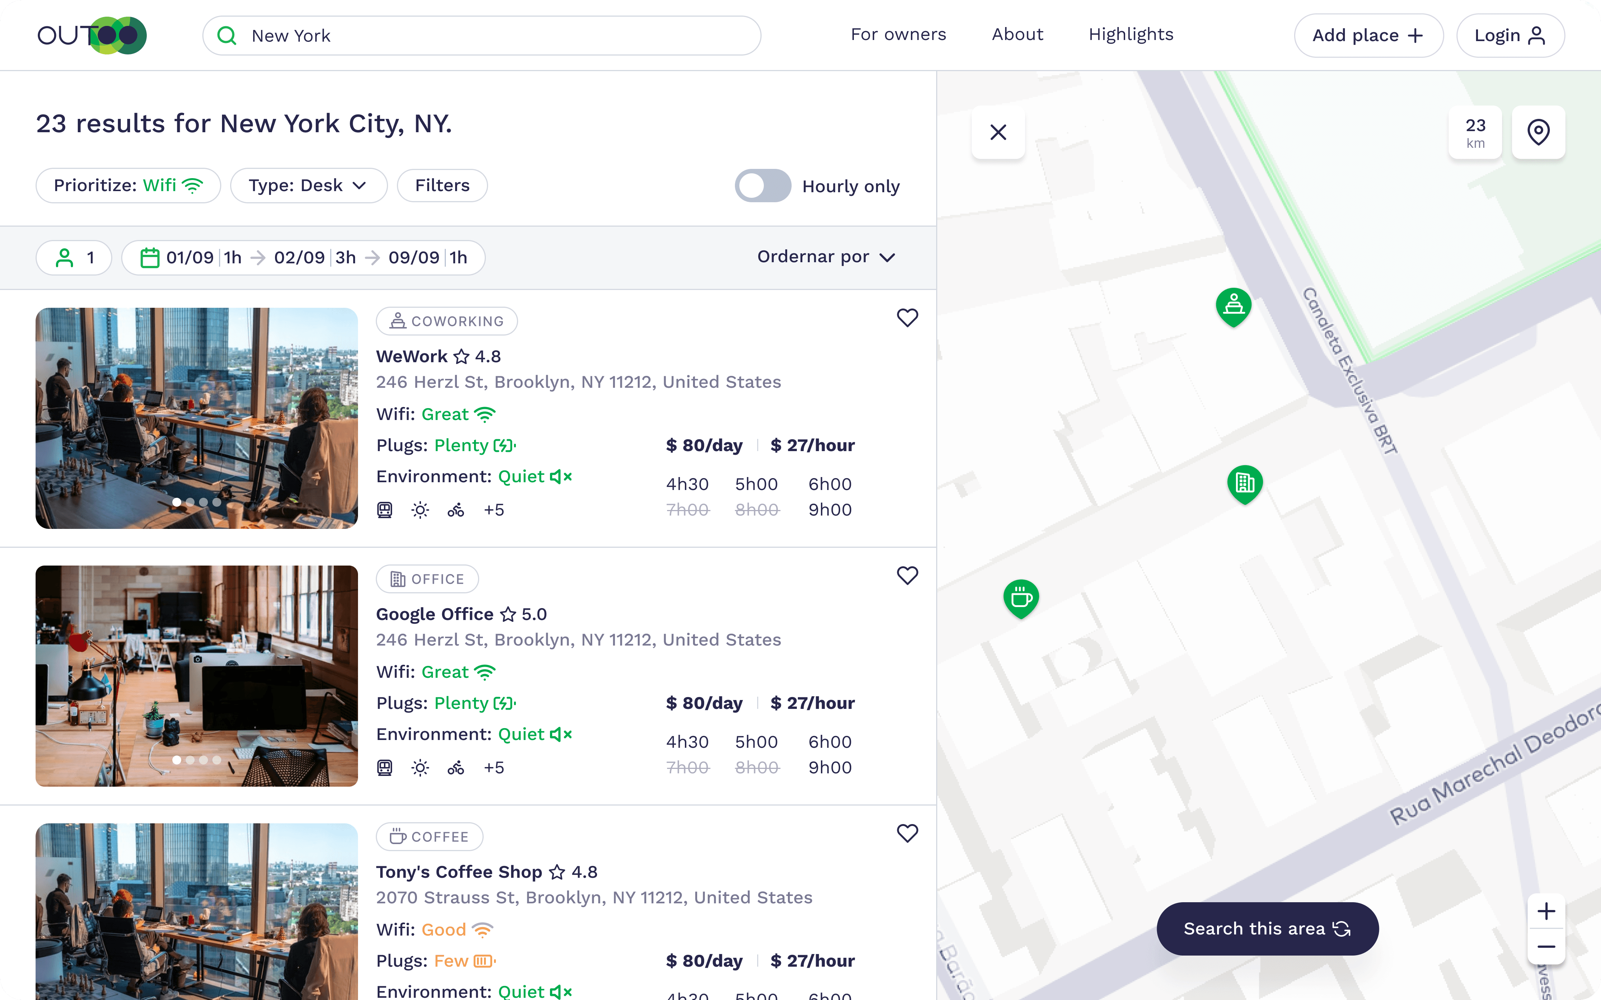This screenshot has width=1601, height=1000.
Task: Change the guest count selector
Action: click(74, 257)
